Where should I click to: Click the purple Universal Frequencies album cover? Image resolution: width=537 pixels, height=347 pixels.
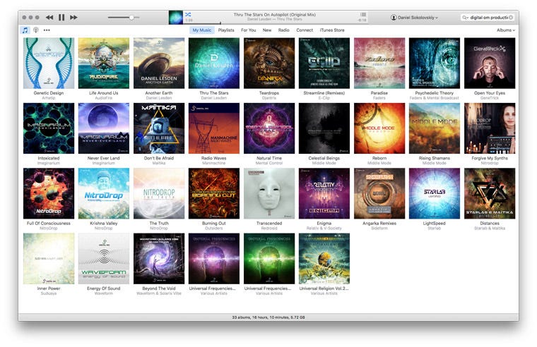(214, 259)
